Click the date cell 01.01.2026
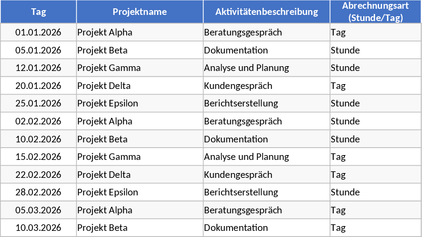 pyautogui.click(x=38, y=32)
